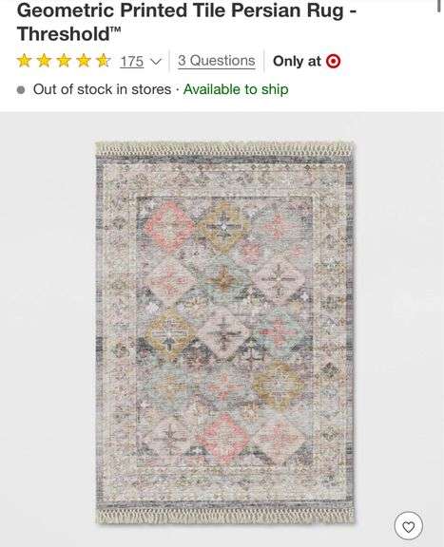Select the second rating star
This screenshot has width=444, height=547.
44,61
